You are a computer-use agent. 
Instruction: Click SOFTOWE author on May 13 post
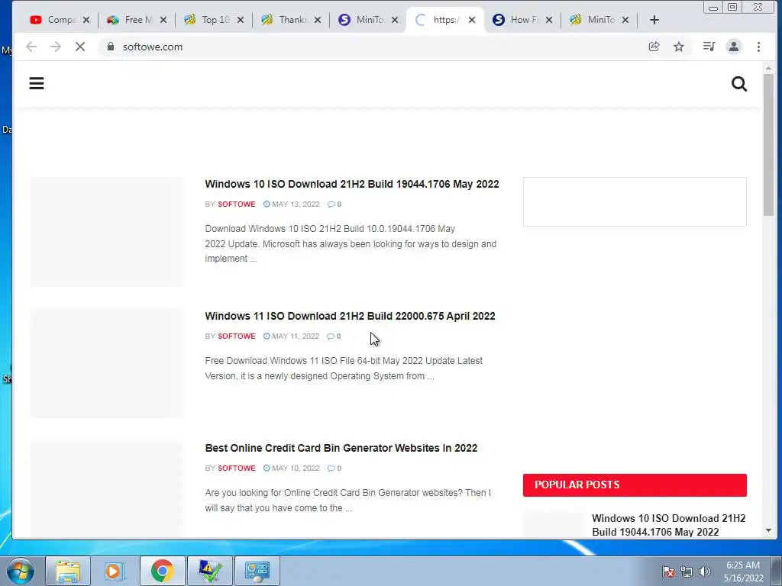coord(237,204)
